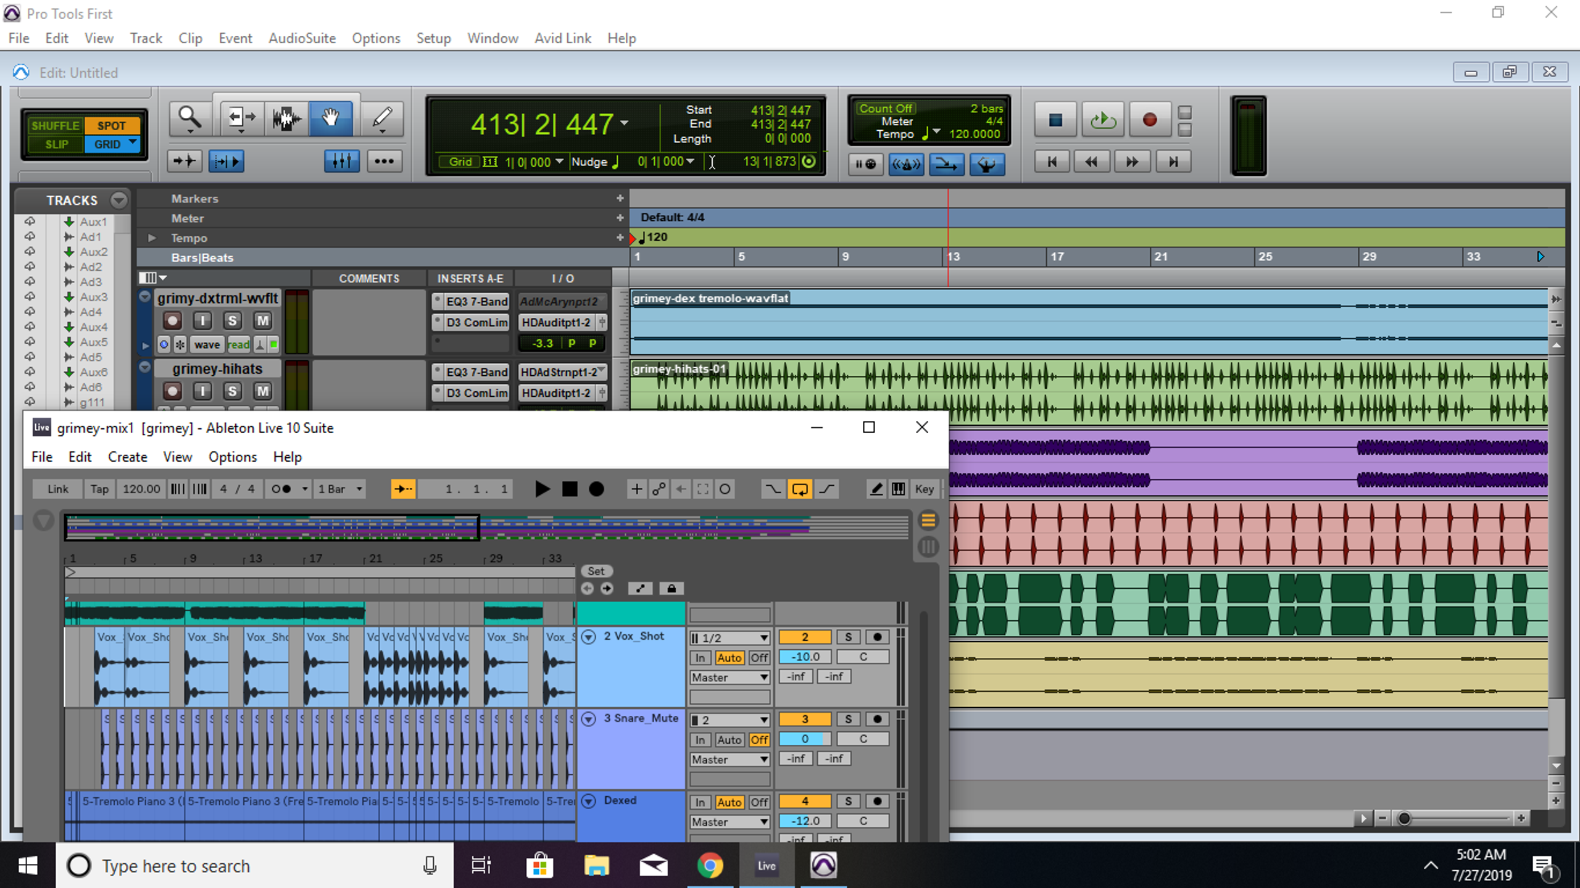Image resolution: width=1580 pixels, height=888 pixels.
Task: Open Google Chrome from the taskbar
Action: 710,865
